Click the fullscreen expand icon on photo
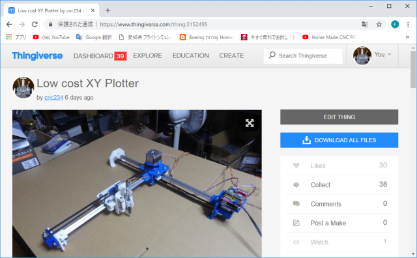The height and width of the screenshot is (258, 417). [x=250, y=123]
